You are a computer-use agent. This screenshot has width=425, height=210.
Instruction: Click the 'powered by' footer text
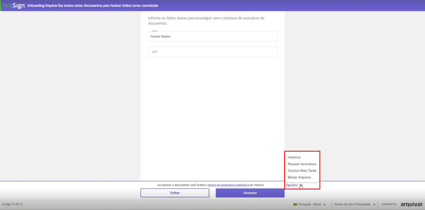(389, 204)
